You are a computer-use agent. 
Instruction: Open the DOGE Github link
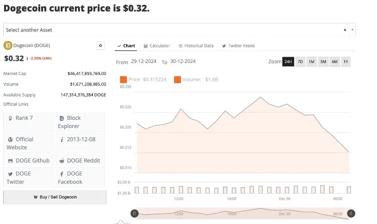coord(29,160)
